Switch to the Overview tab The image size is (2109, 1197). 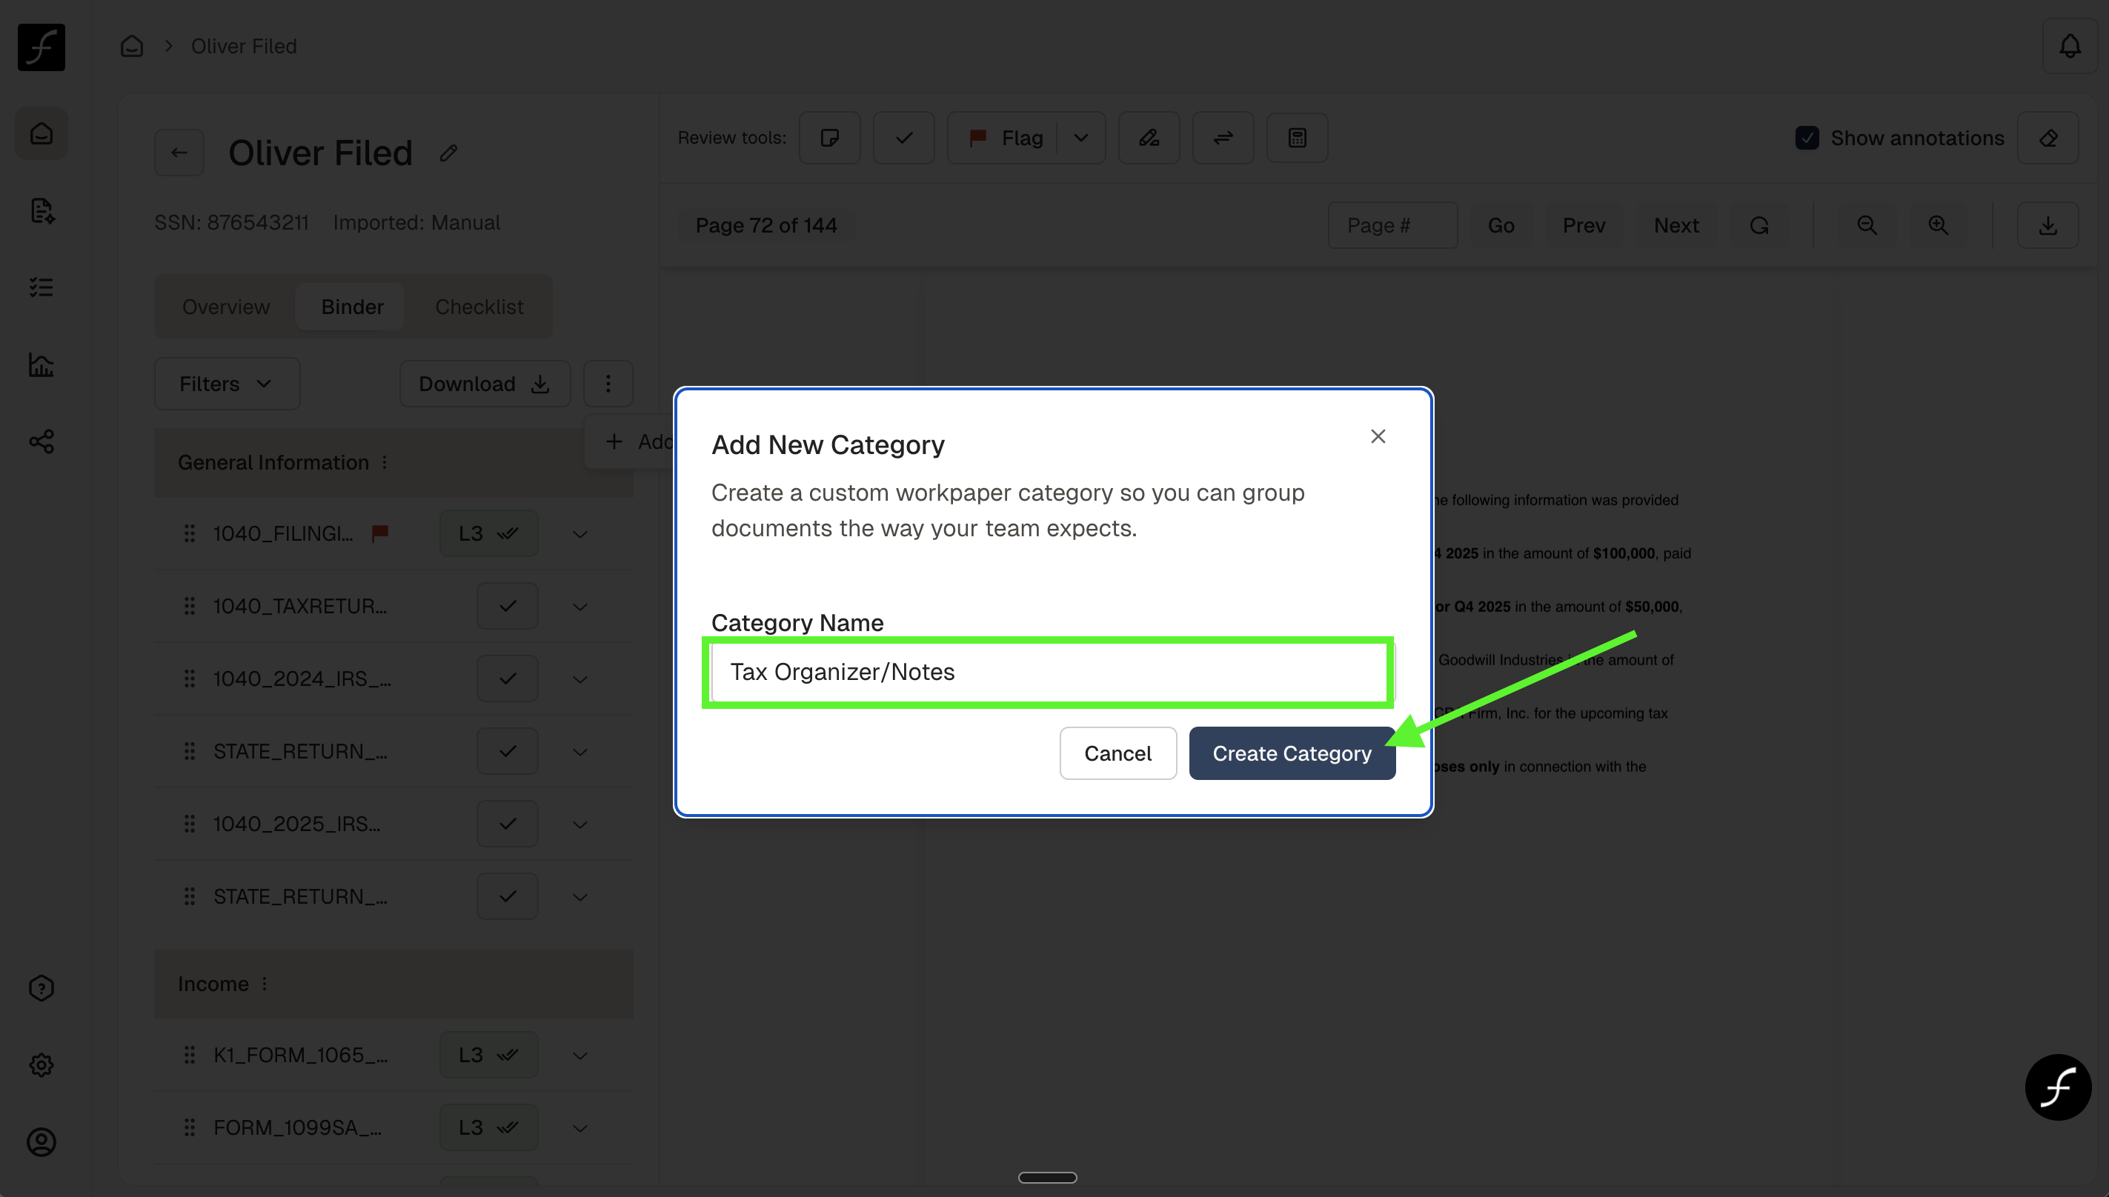226,307
